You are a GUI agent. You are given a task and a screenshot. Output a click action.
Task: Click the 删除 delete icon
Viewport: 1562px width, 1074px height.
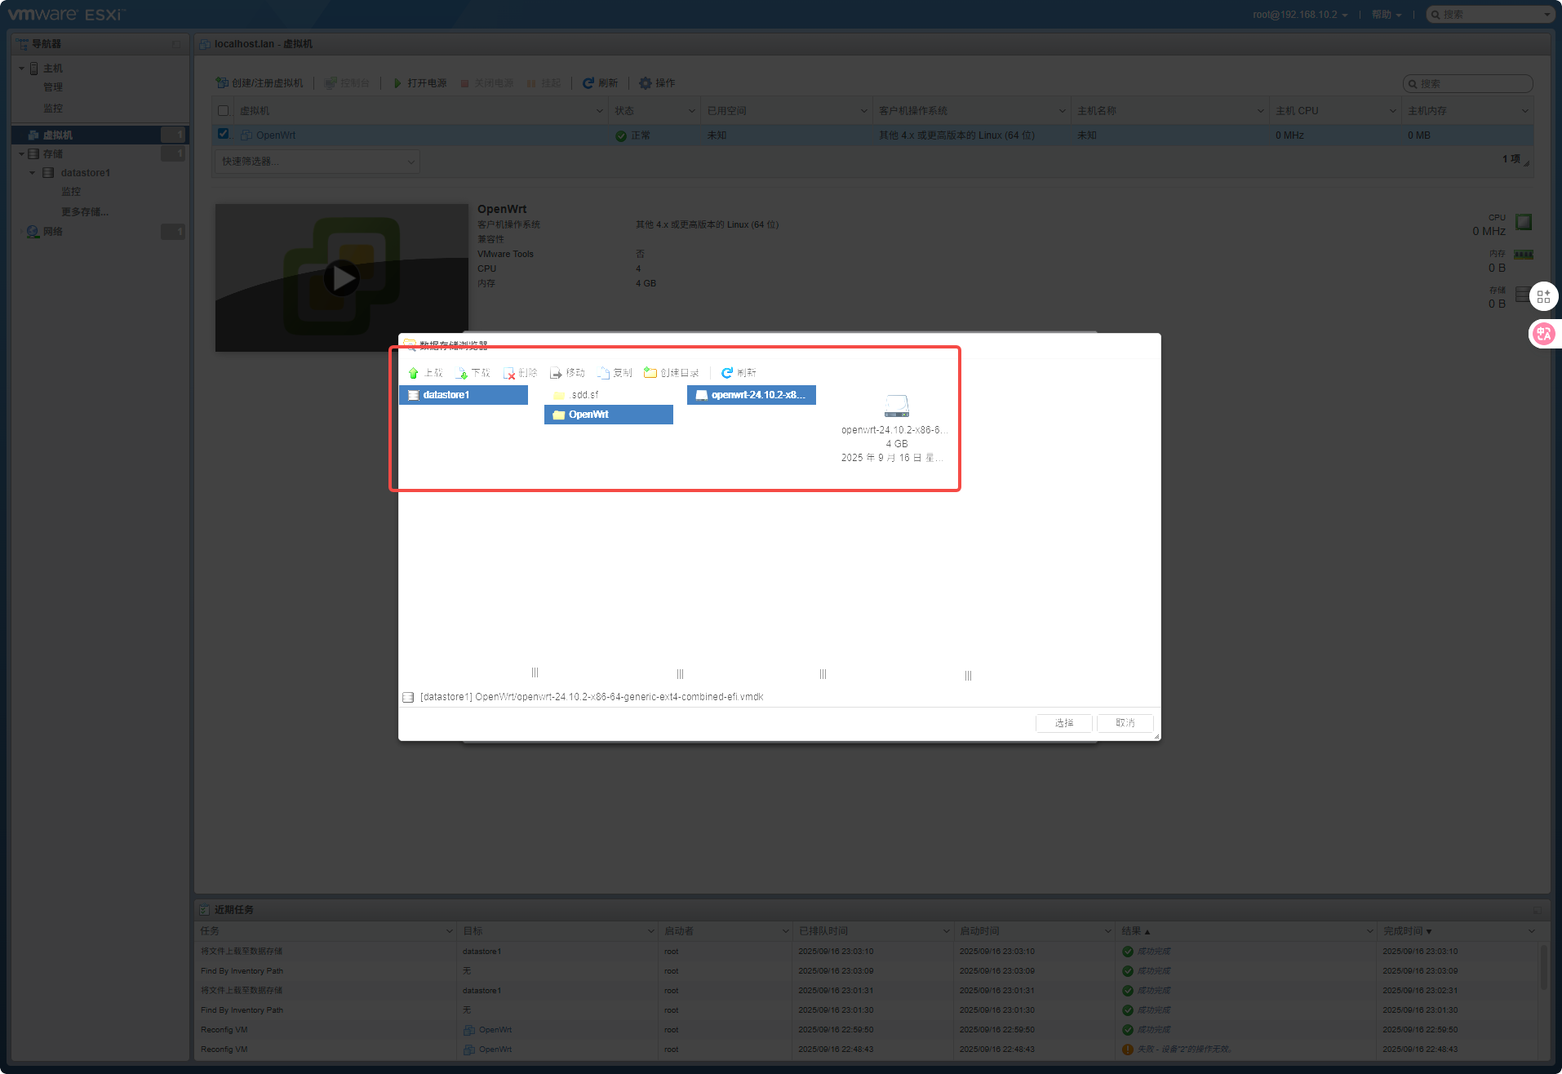(509, 373)
